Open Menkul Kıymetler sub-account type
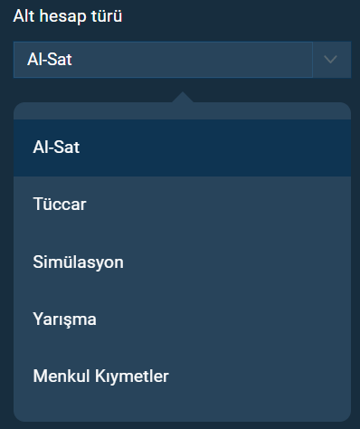 [x=182, y=377]
